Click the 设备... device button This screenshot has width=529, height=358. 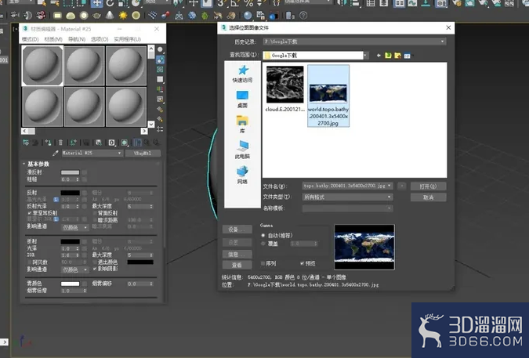pyautogui.click(x=237, y=230)
